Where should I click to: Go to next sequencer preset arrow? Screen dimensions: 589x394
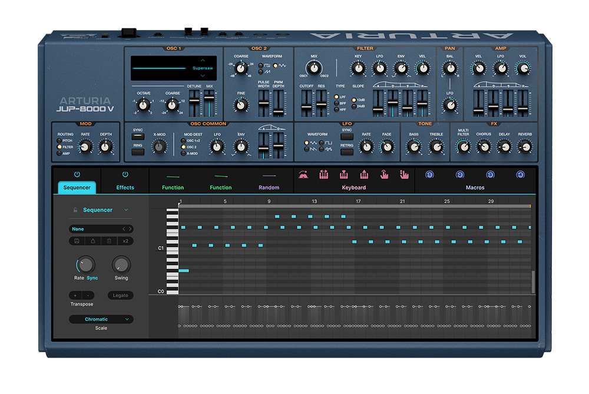(130, 229)
